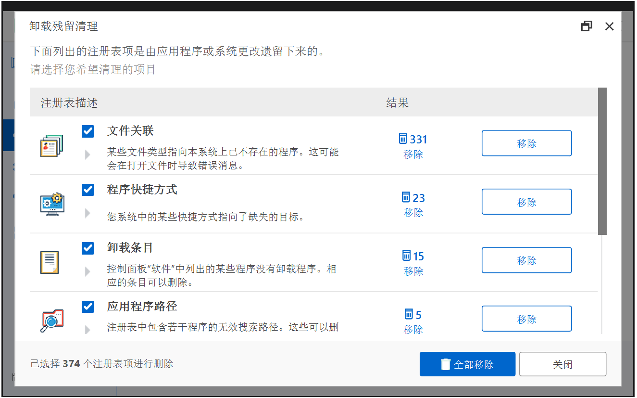Click the trash icon next to 23
The height and width of the screenshot is (398, 637).
pos(406,197)
